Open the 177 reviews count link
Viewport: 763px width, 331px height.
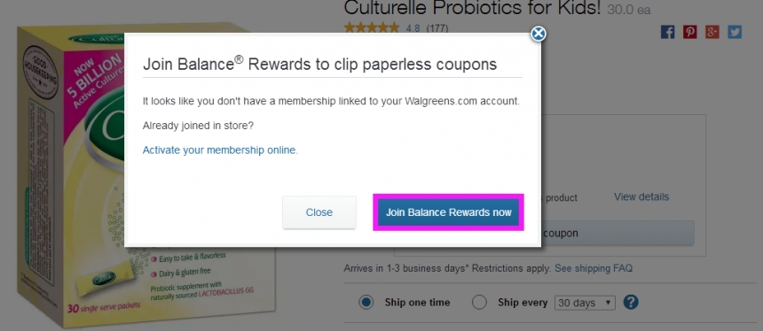(x=437, y=28)
